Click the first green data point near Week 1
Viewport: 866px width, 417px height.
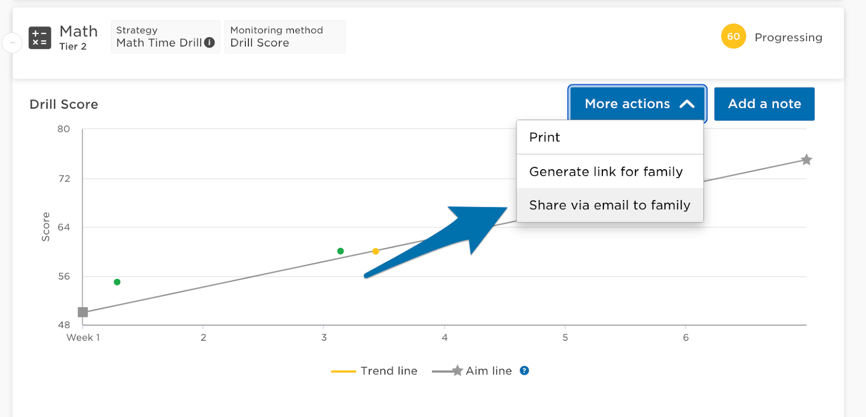click(x=117, y=282)
